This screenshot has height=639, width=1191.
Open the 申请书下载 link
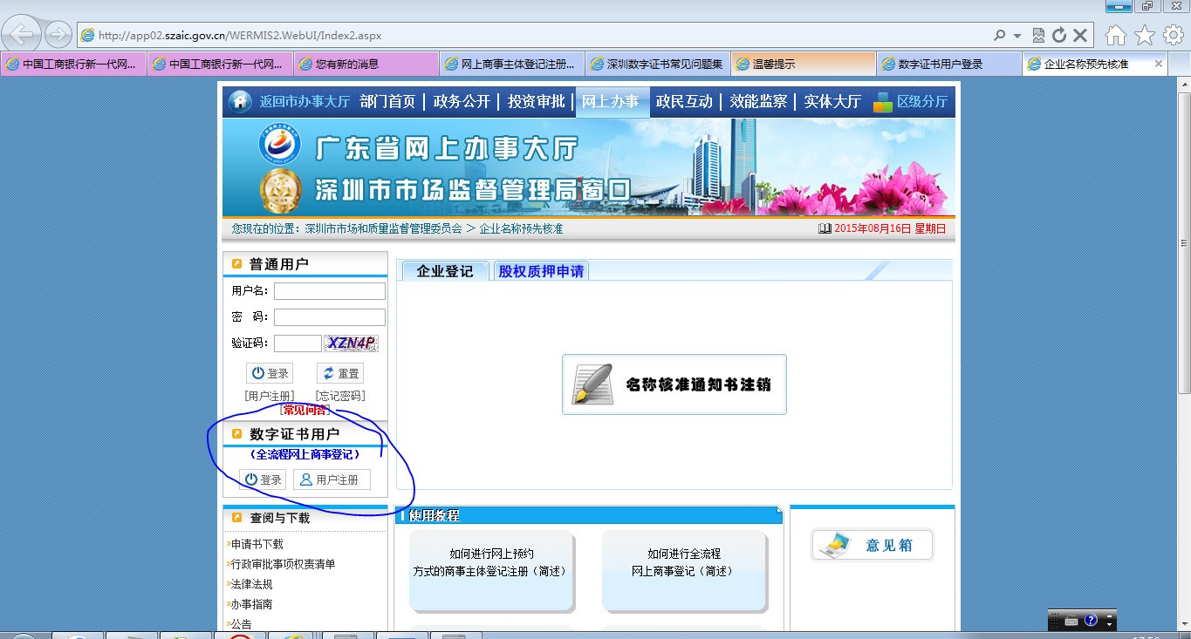257,544
